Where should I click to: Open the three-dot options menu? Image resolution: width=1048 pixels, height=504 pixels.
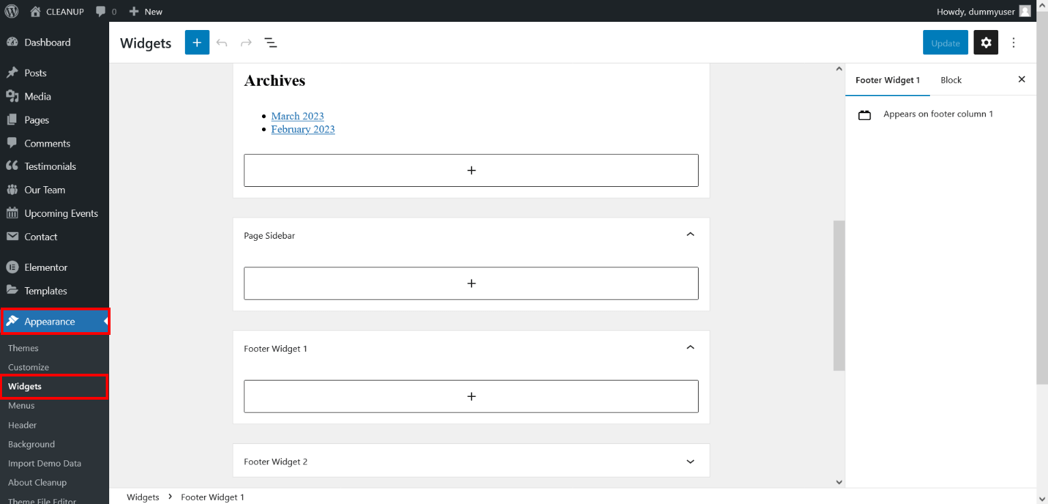pyautogui.click(x=1013, y=43)
